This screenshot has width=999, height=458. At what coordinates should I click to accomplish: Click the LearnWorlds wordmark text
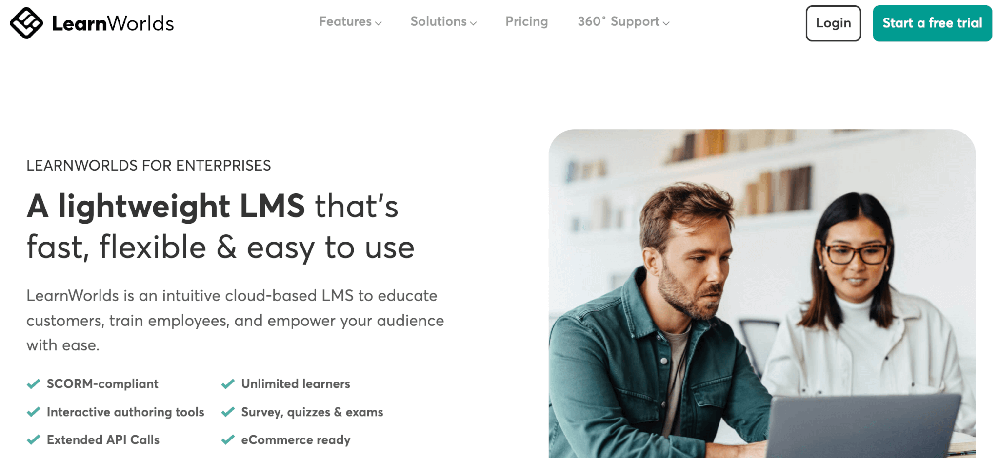[113, 23]
